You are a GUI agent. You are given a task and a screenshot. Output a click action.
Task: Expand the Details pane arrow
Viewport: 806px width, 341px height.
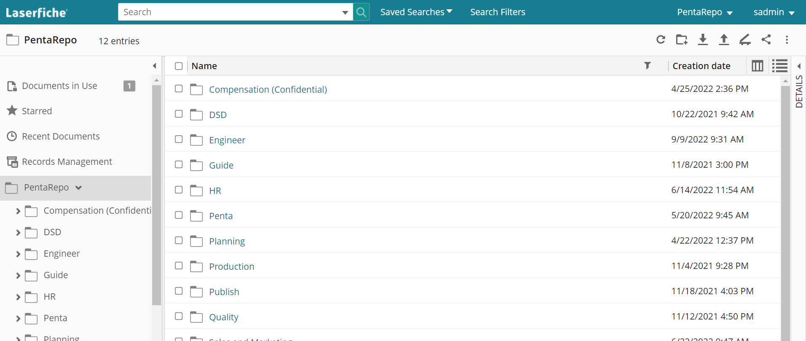click(799, 66)
